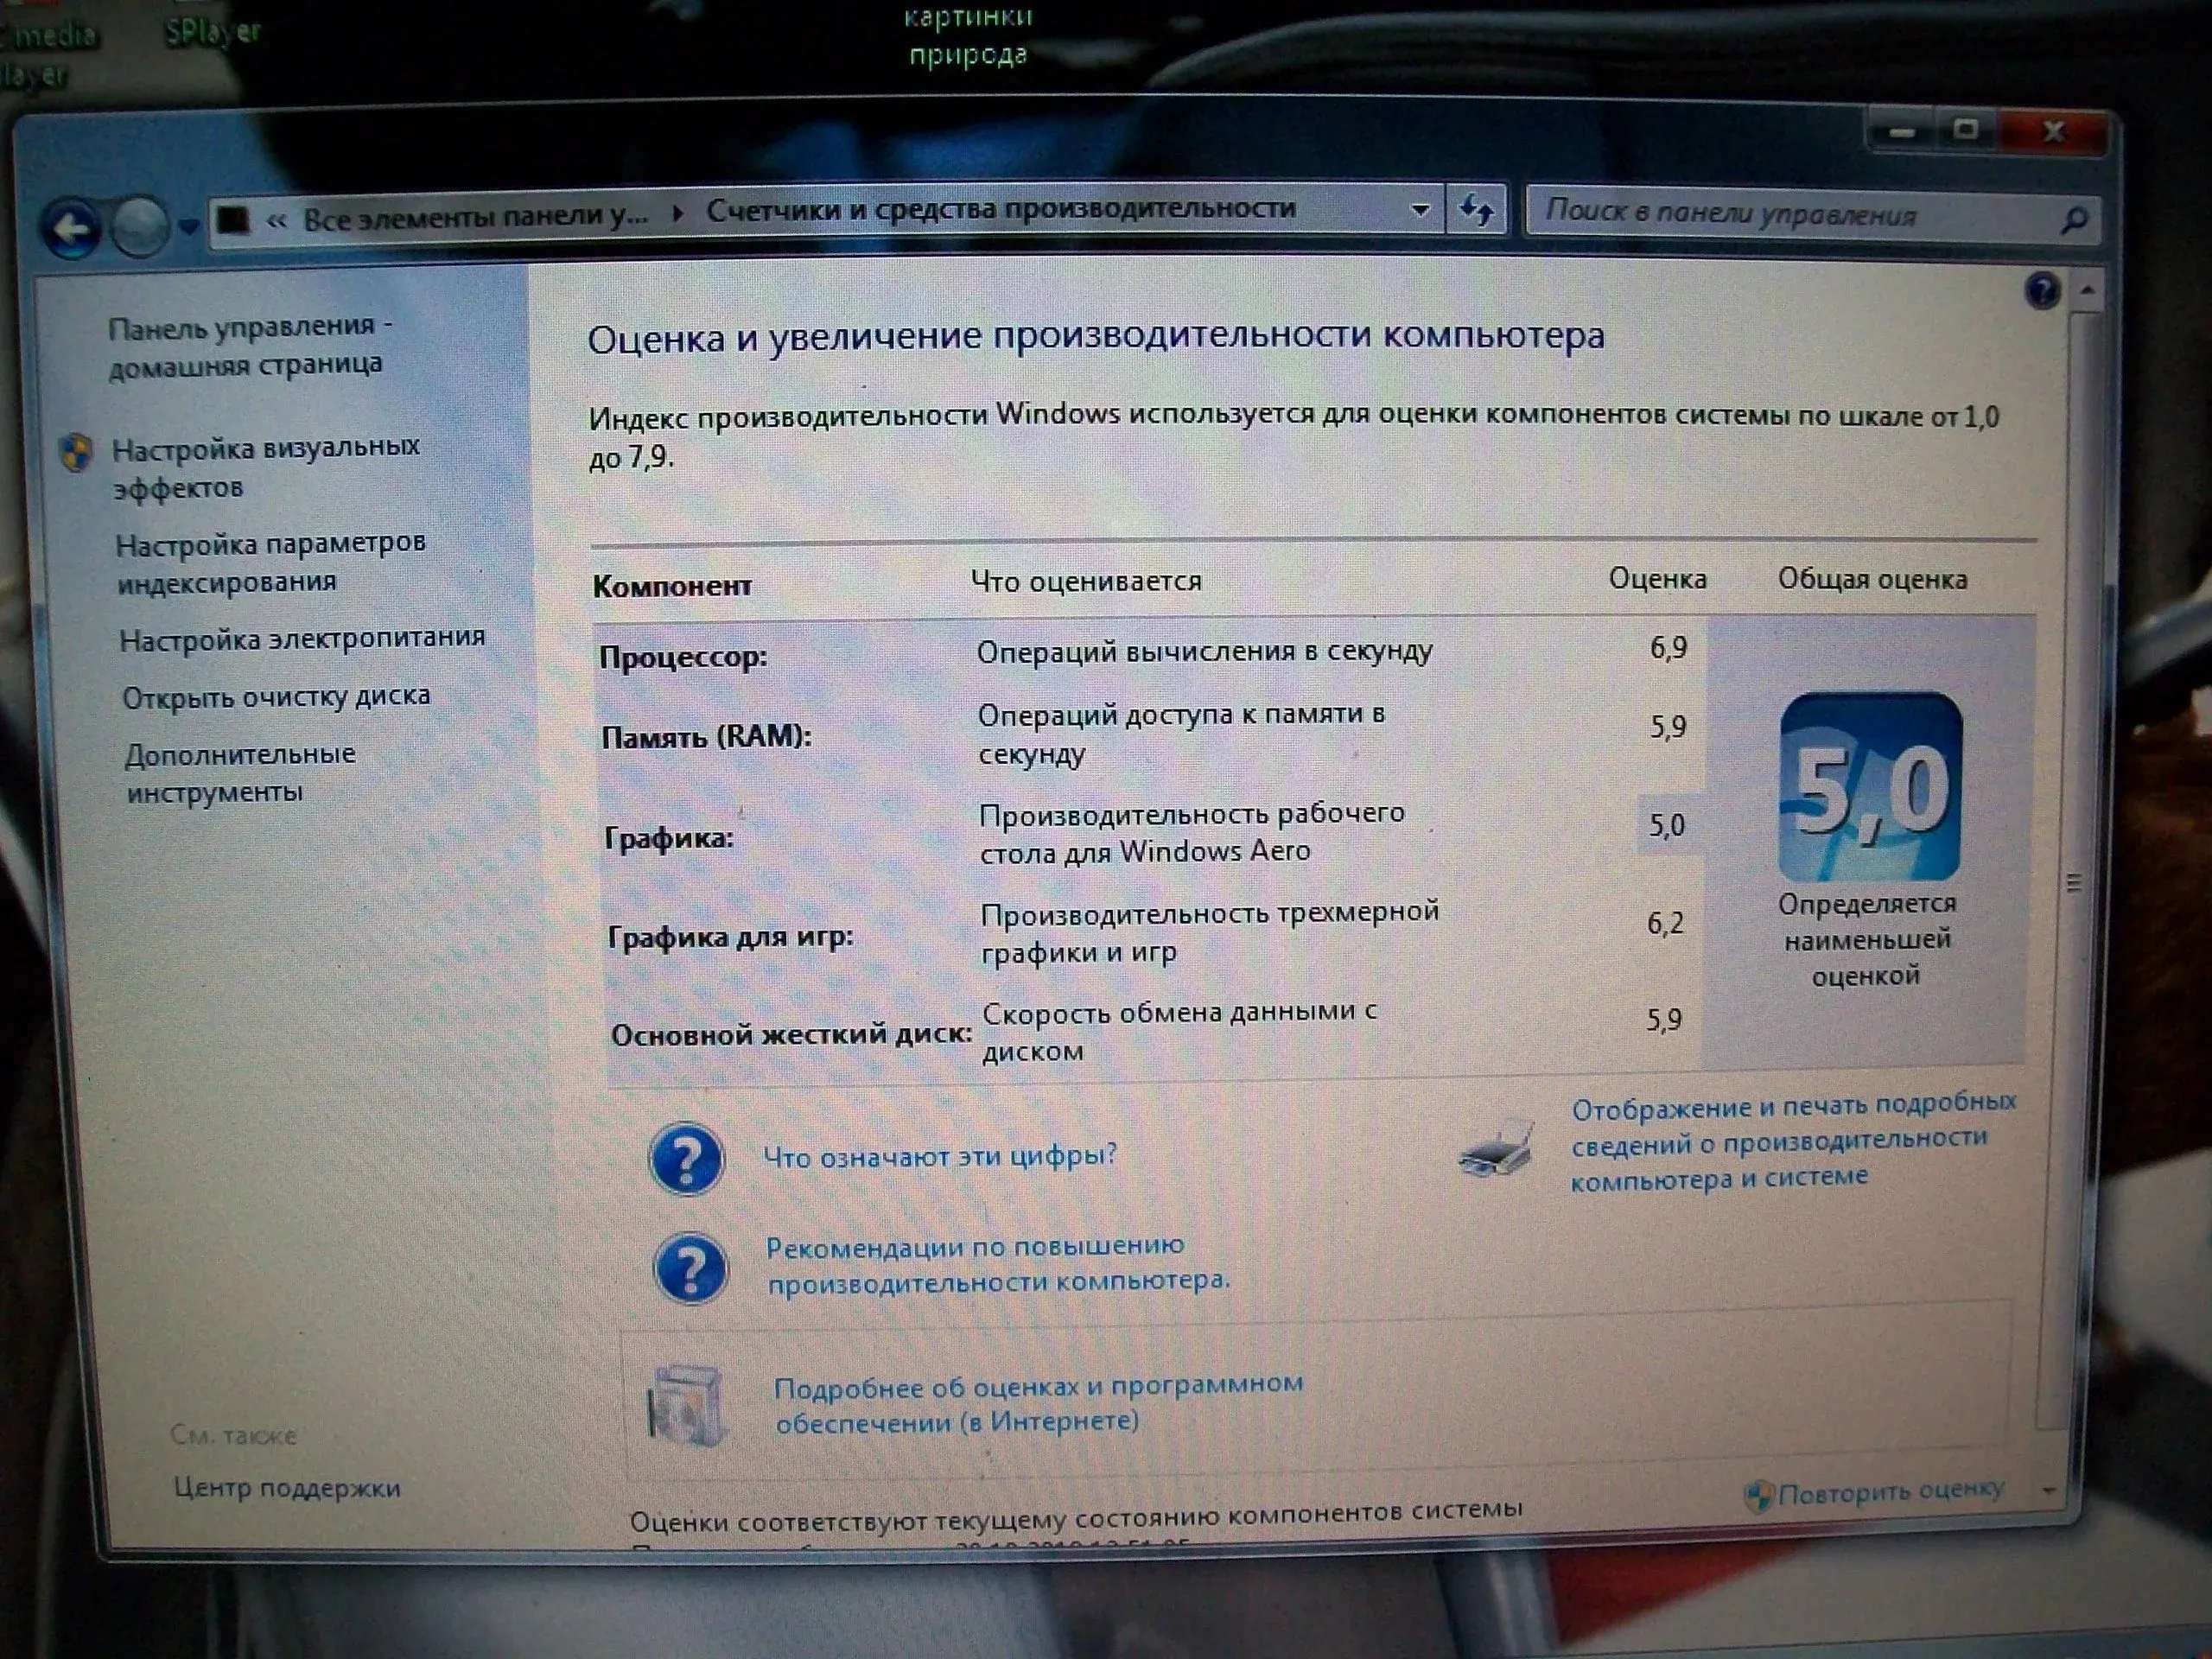Click the control panel icon in address bar
Viewport: 2212px width, 1659px height.
pyautogui.click(x=233, y=219)
